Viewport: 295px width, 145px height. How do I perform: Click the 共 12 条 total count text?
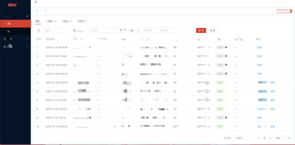(227, 138)
